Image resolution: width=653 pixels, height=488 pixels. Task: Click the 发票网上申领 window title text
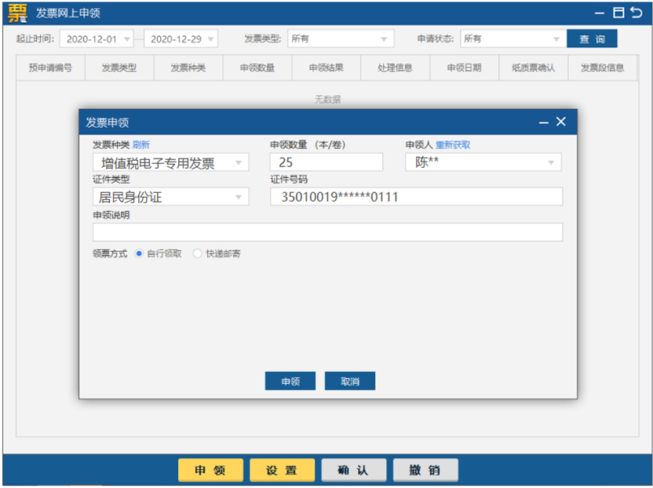[67, 13]
